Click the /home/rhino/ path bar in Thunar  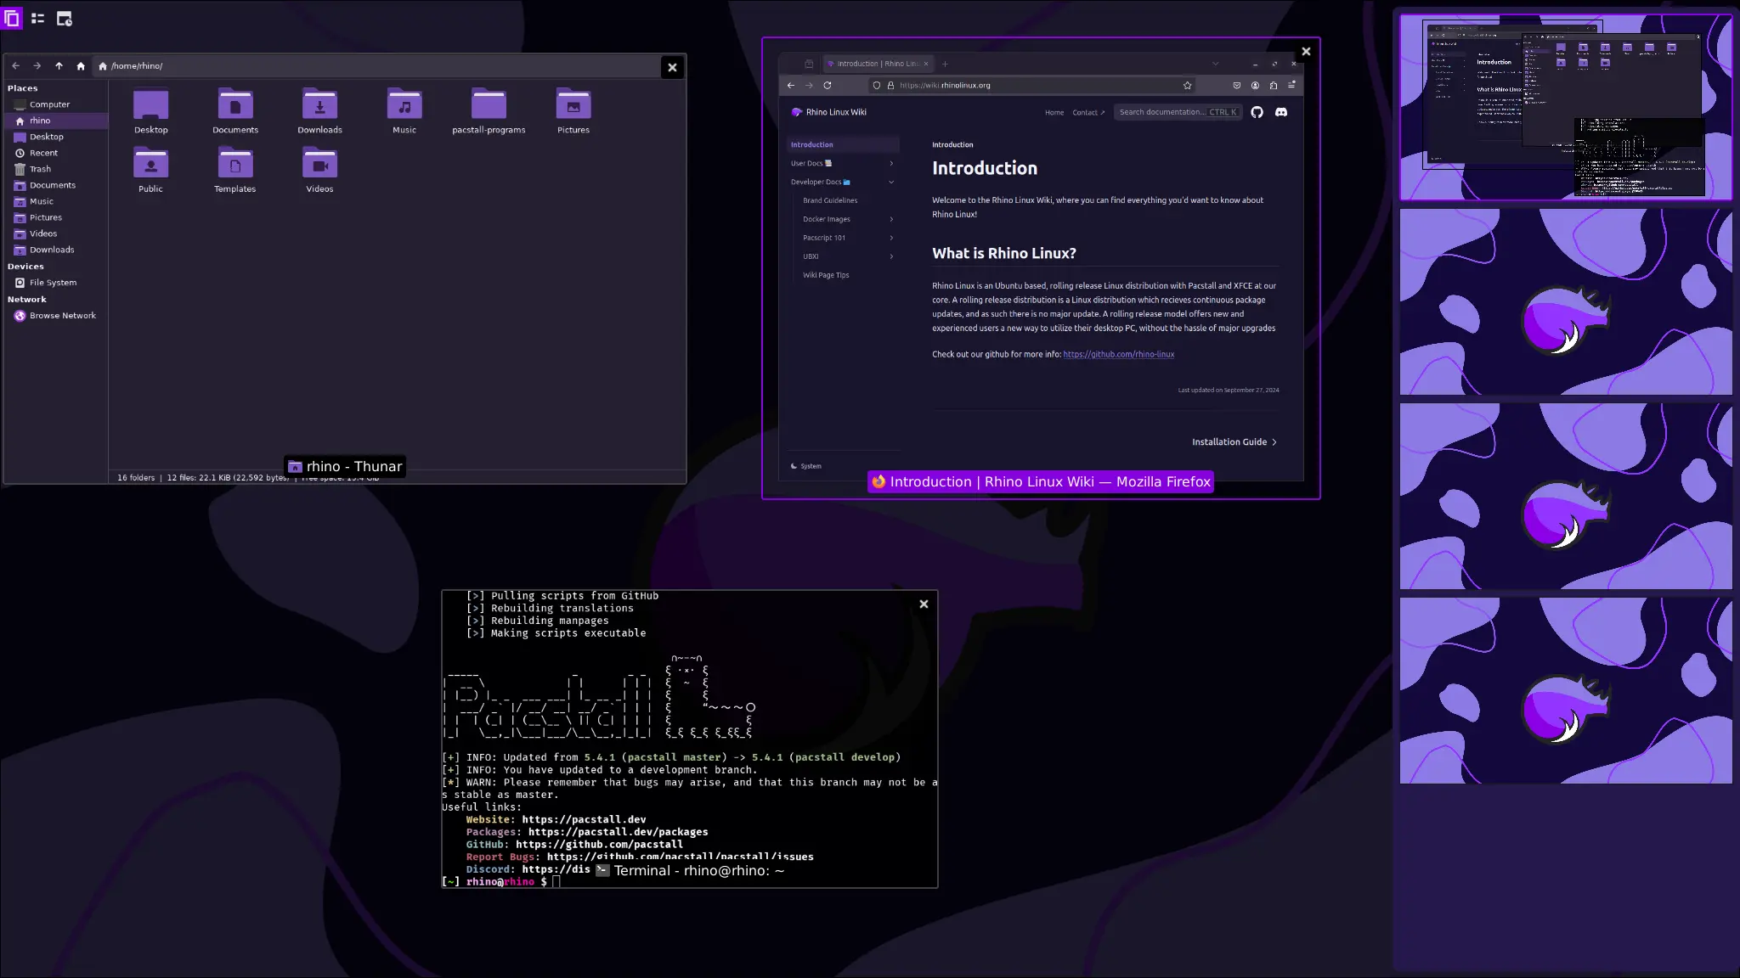376,65
